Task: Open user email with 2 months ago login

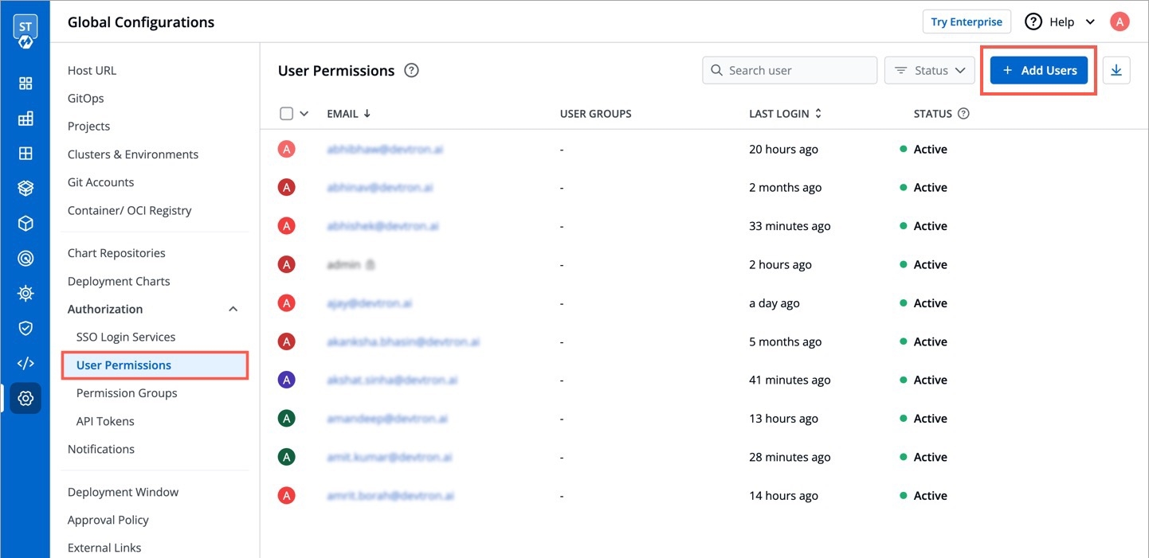Action: point(380,188)
